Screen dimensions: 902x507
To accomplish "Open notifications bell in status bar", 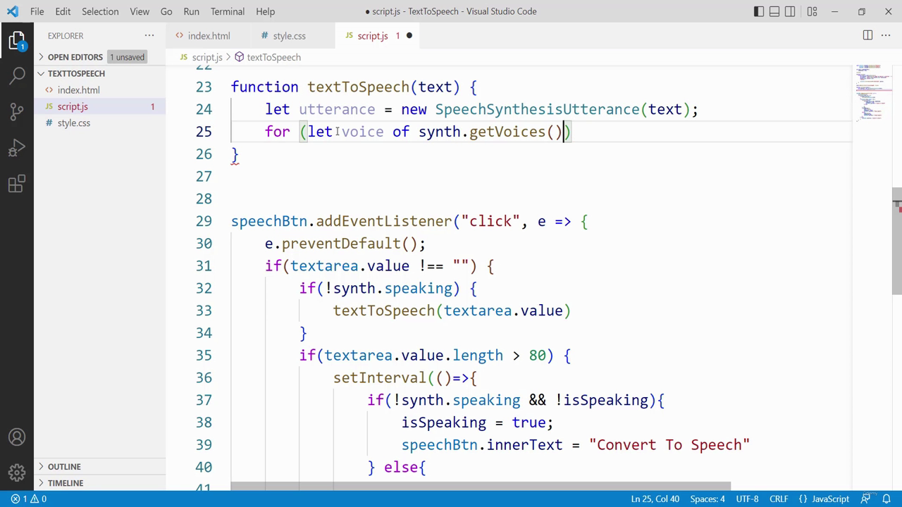I will pyautogui.click(x=886, y=499).
